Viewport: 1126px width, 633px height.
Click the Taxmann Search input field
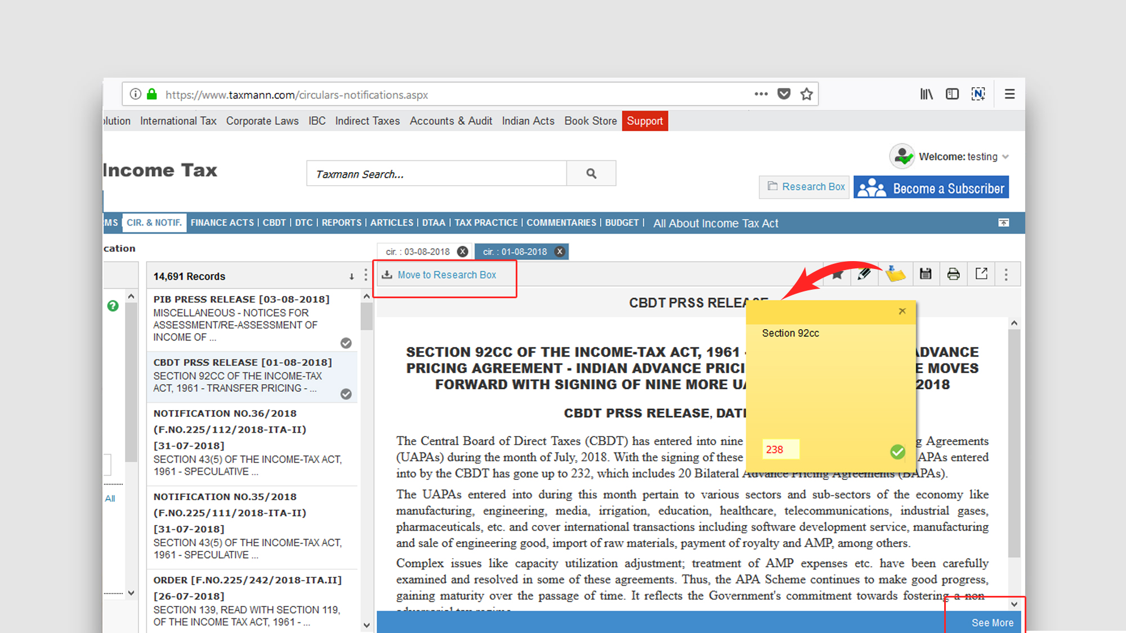tap(436, 174)
